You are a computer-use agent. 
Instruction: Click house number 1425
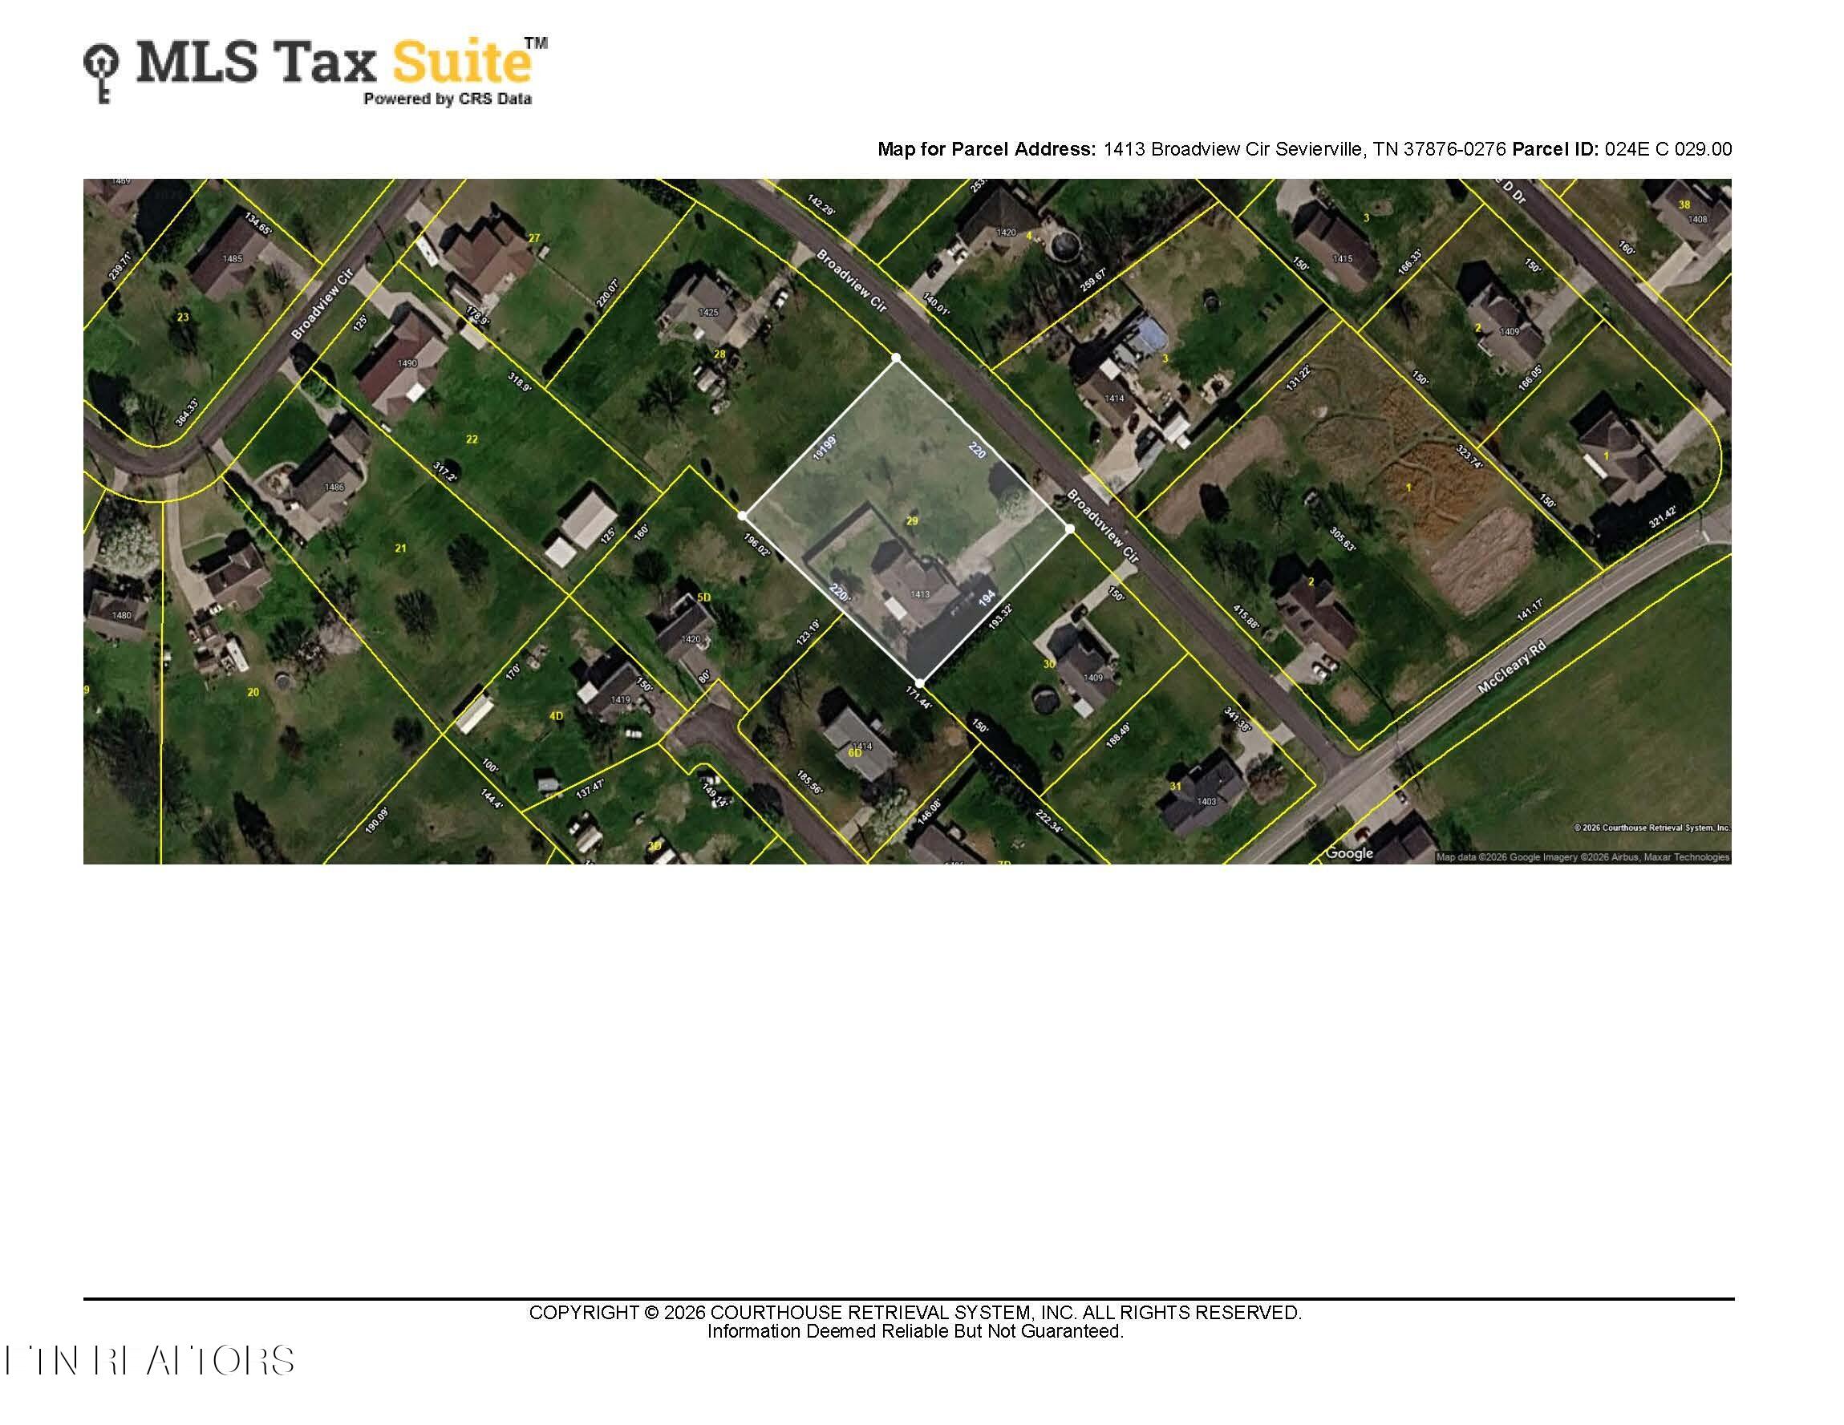point(707,313)
